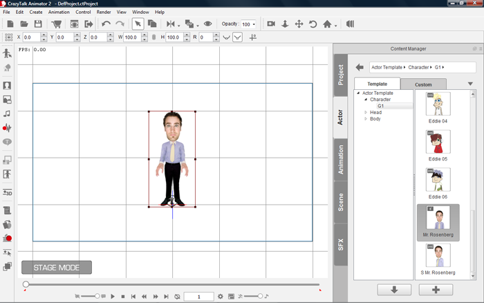Open the link tool dropdown arrow
This screenshot has height=303, width=484.
[x=198, y=26]
